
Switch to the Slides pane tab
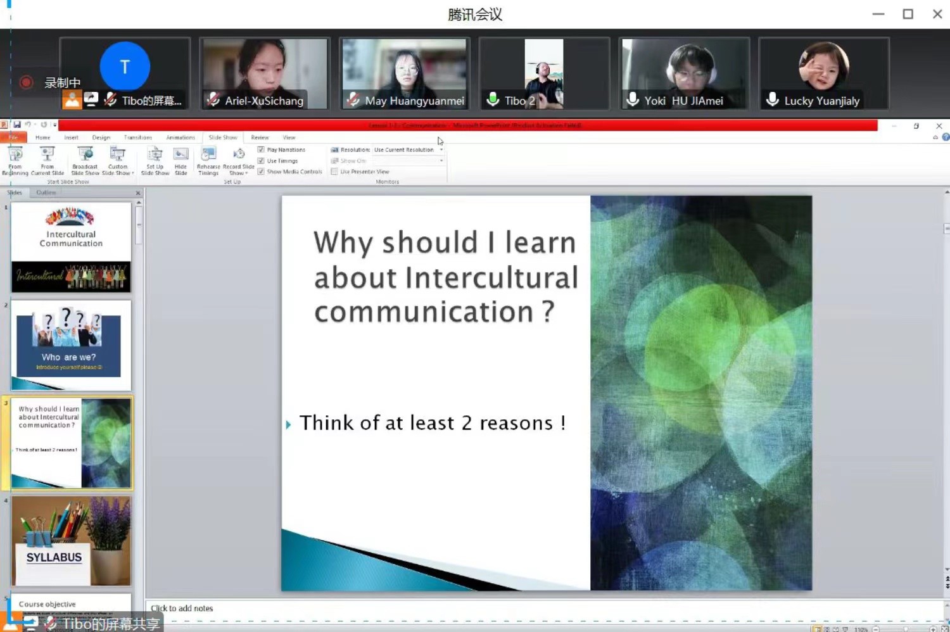14,193
